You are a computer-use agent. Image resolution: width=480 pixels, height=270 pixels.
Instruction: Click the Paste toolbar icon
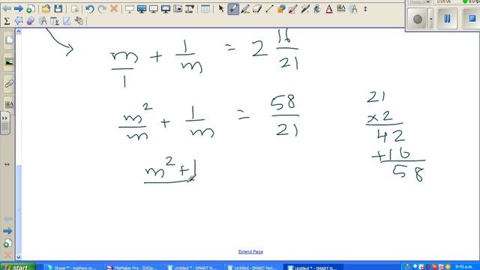point(75,8)
